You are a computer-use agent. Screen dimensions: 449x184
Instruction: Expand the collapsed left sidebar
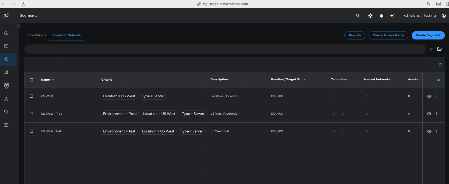(19, 26)
